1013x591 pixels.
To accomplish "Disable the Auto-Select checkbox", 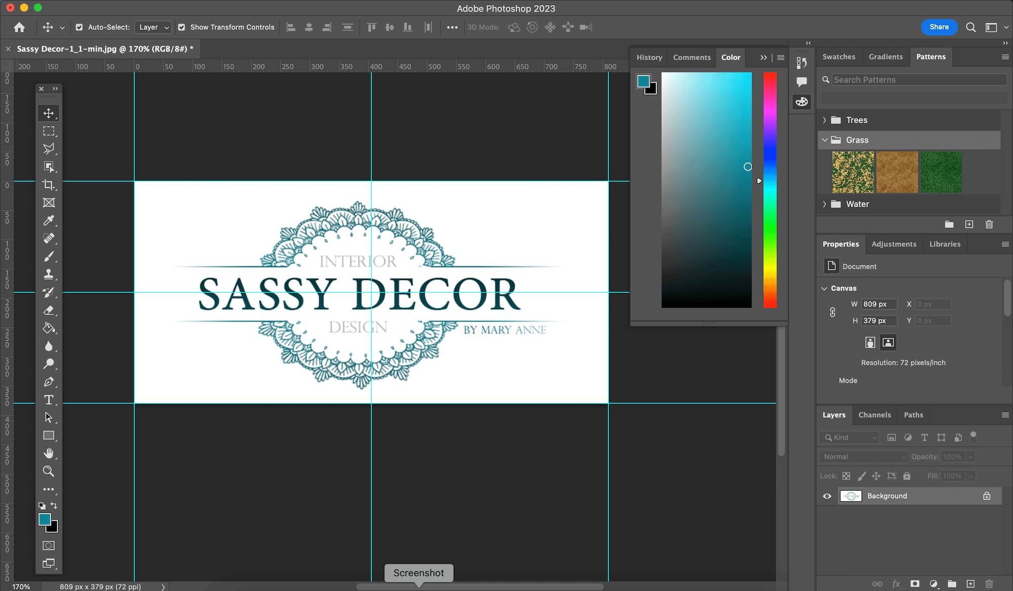I will pyautogui.click(x=79, y=27).
